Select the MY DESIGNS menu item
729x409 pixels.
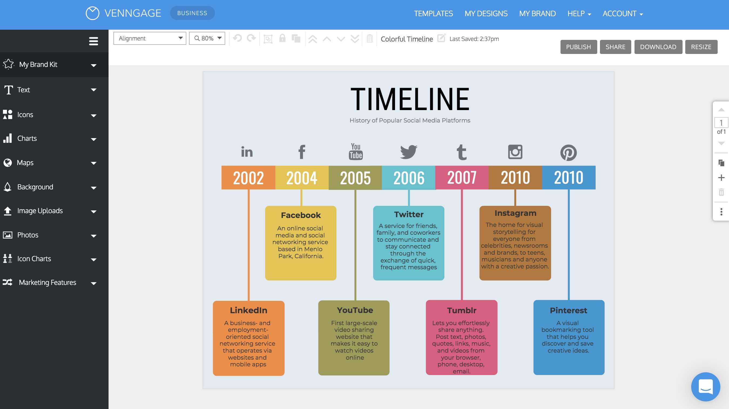tap(486, 14)
